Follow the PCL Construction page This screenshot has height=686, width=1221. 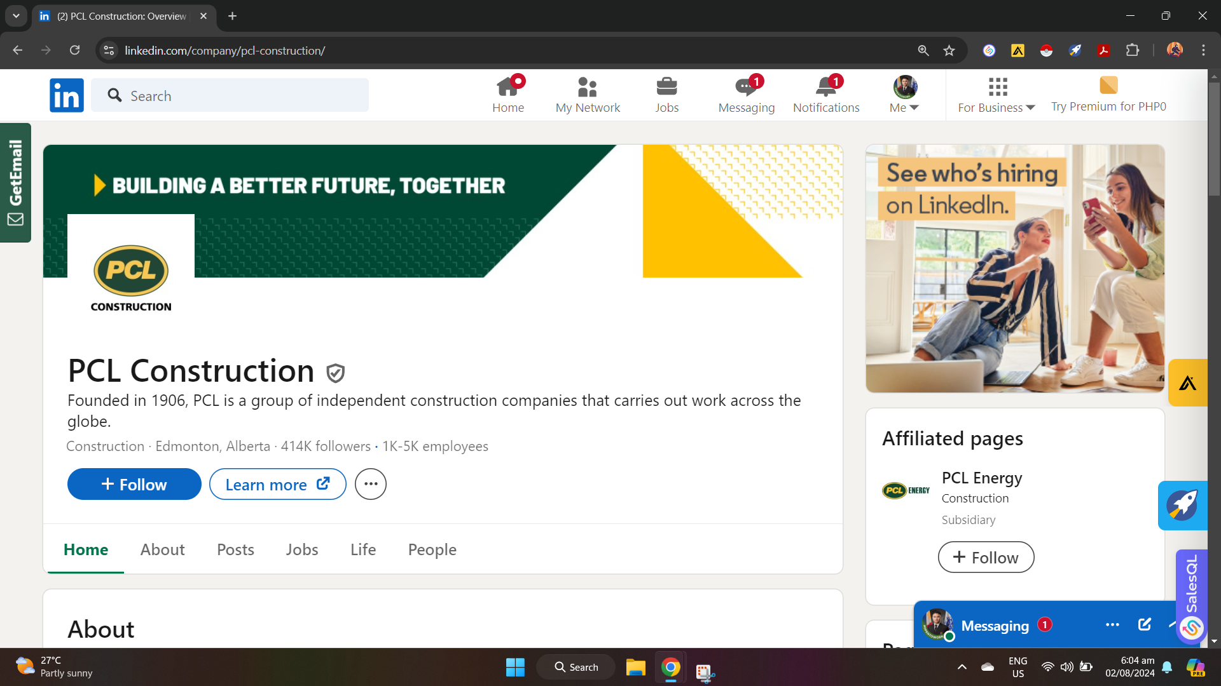click(134, 484)
